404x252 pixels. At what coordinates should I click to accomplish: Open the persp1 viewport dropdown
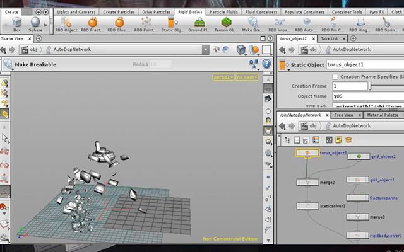point(223,77)
